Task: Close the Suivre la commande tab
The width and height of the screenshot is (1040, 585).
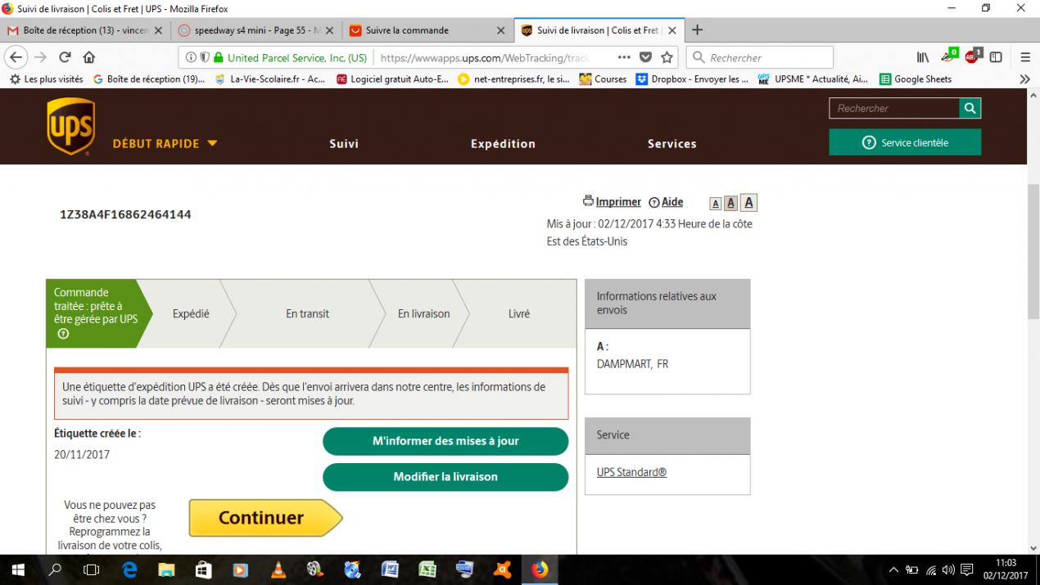Action: [501, 30]
